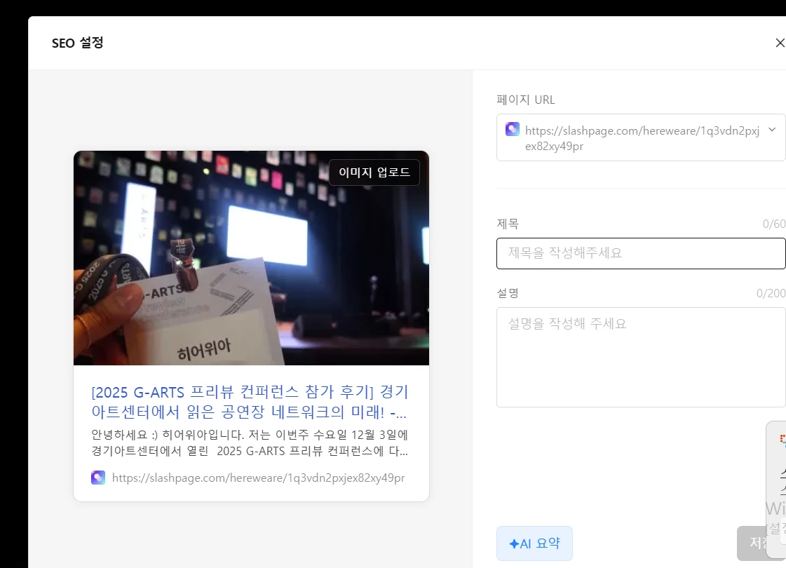Click the G-ARTS conference preview photo
Image resolution: width=786 pixels, height=568 pixels.
(x=251, y=266)
